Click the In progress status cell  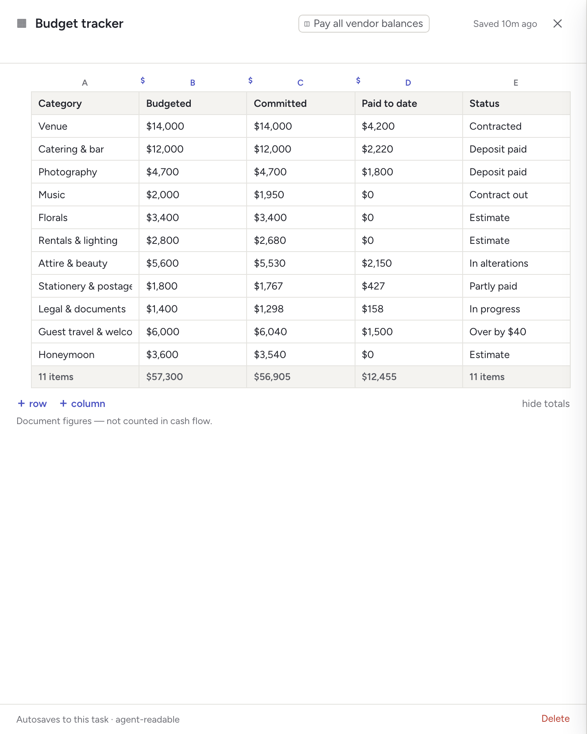516,309
